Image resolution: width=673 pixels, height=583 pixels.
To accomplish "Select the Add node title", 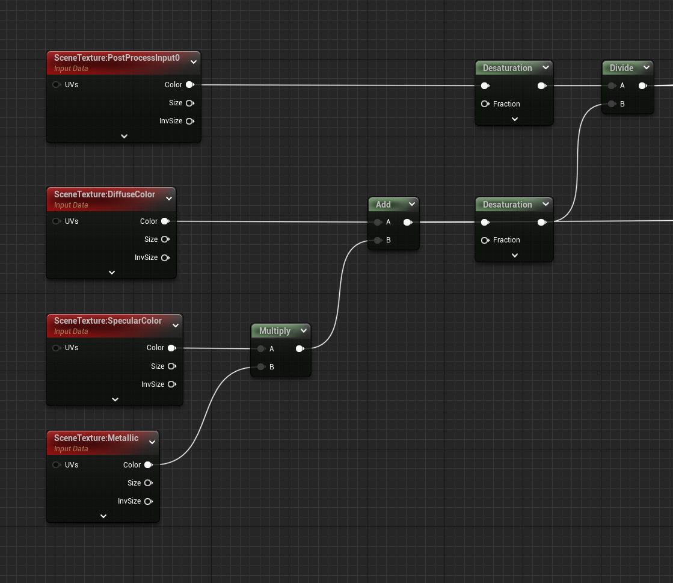I will tap(383, 205).
